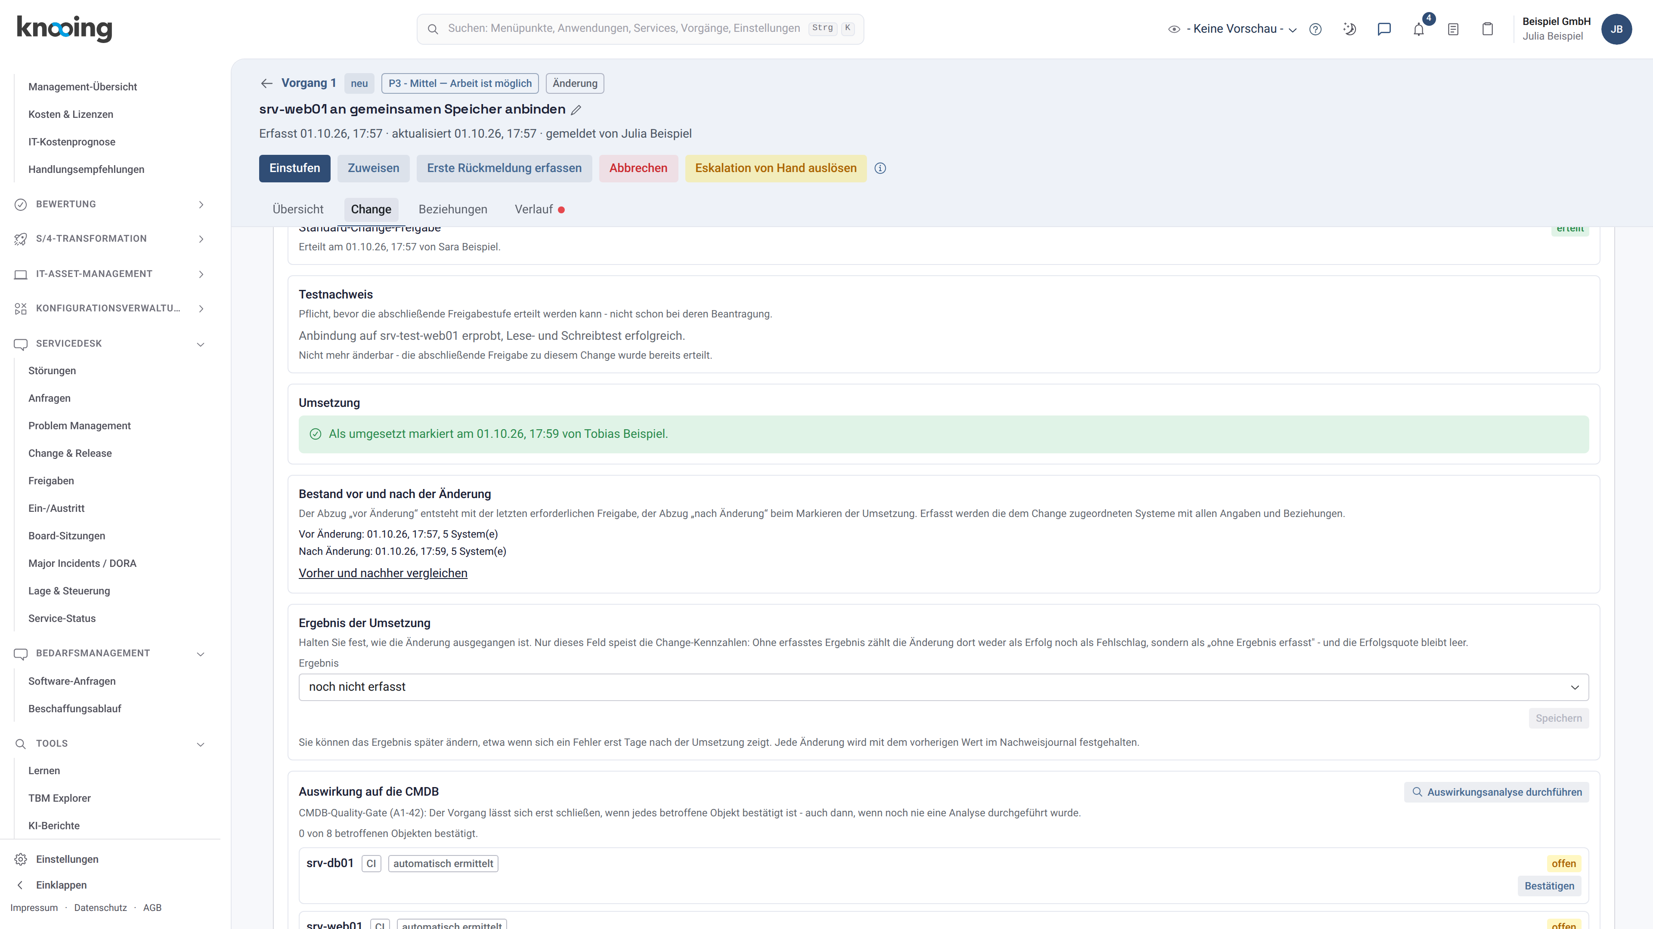Go back with the arrow beside Vorgang 1
1653x929 pixels.
click(267, 83)
